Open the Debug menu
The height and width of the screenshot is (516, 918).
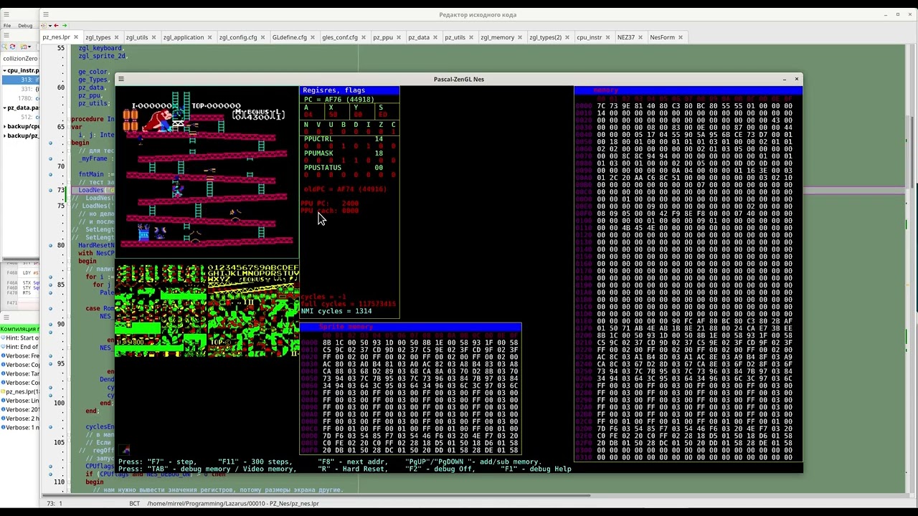(25, 26)
